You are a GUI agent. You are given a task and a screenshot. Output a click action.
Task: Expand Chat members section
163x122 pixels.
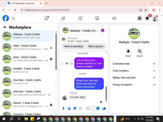point(134,71)
